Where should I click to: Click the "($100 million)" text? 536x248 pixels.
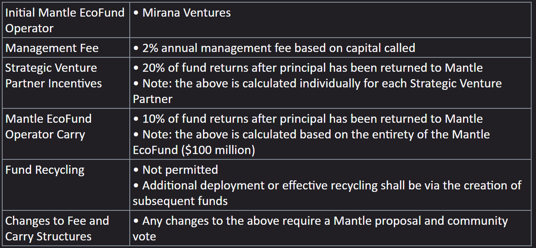218,150
